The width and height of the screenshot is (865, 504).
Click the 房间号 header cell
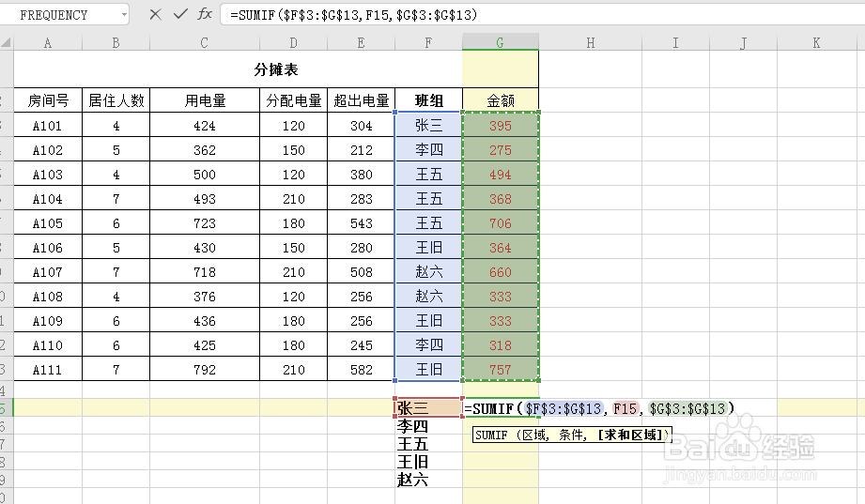click(x=48, y=100)
